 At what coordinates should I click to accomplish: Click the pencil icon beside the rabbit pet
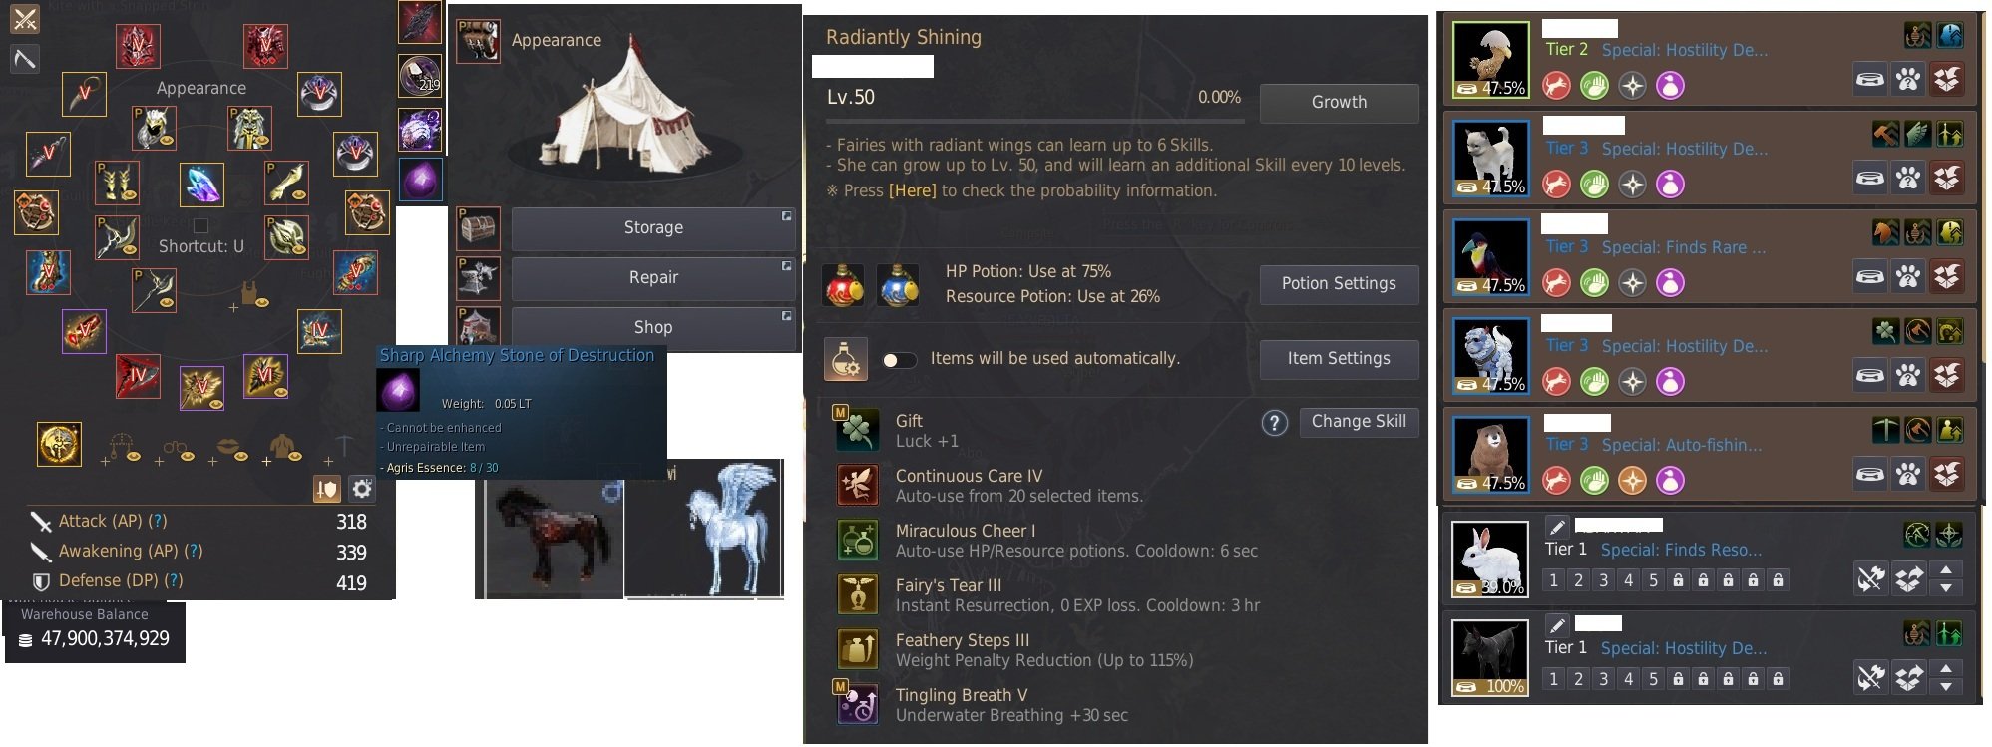pos(1556,526)
